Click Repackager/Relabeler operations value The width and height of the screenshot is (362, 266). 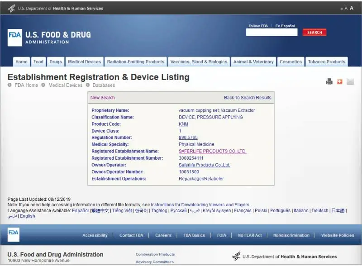(201, 179)
